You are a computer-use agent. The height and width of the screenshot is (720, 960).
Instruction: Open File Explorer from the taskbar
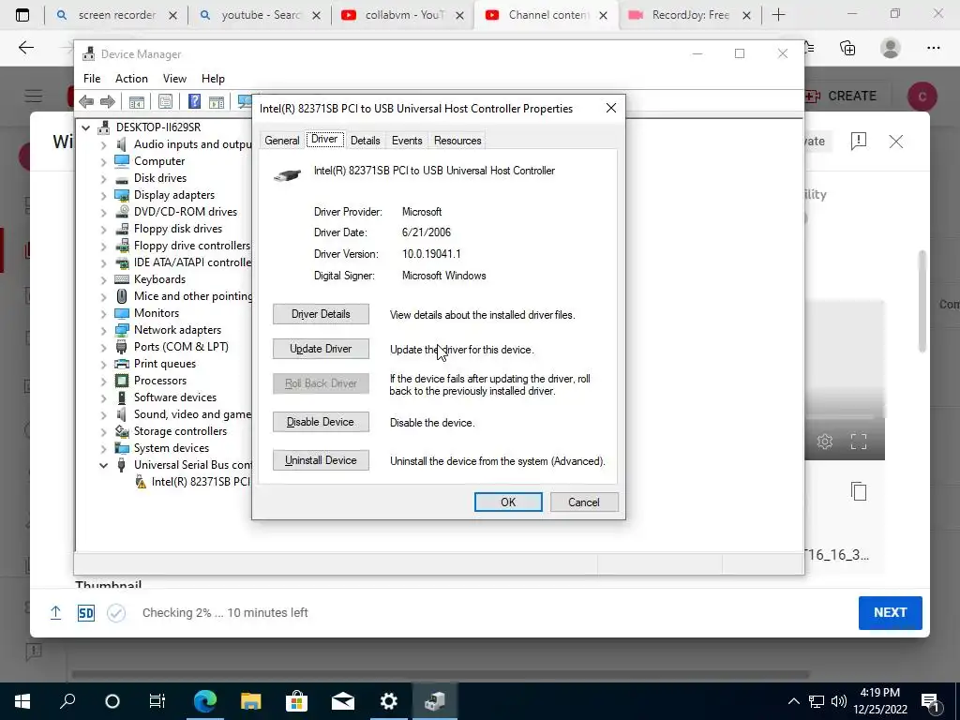(250, 701)
